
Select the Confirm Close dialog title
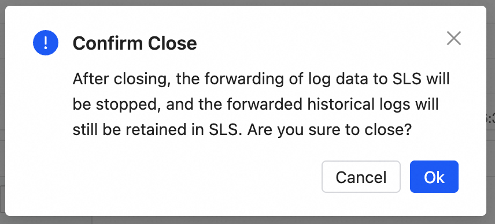135,43
